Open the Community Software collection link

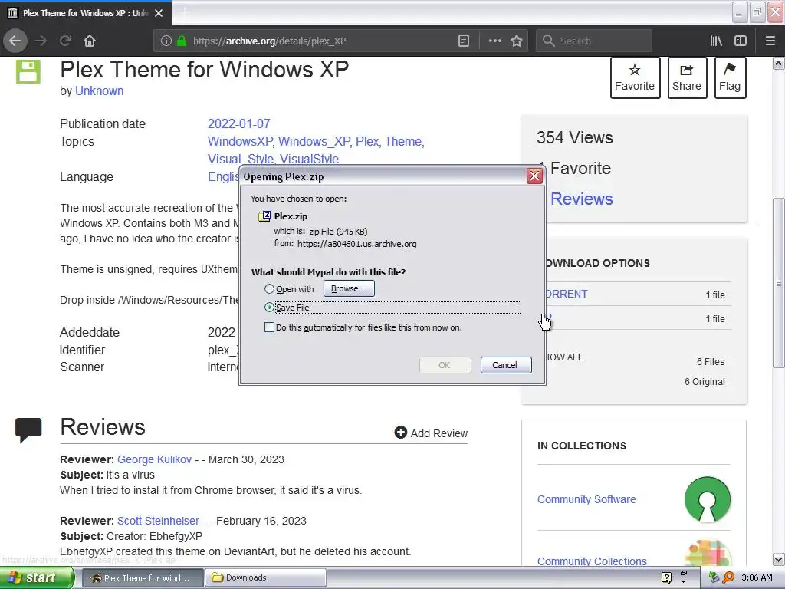tap(586, 499)
